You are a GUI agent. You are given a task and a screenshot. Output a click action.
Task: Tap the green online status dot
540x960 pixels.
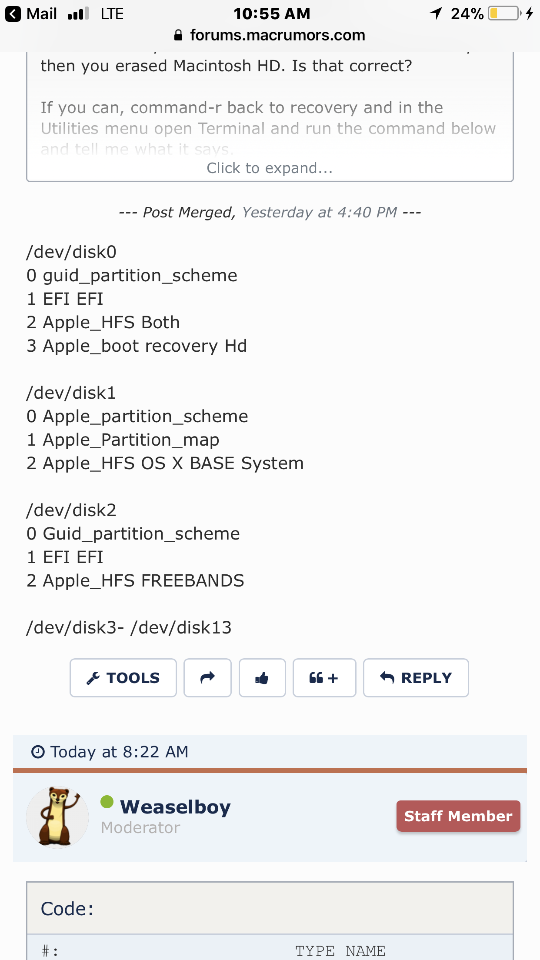(107, 801)
